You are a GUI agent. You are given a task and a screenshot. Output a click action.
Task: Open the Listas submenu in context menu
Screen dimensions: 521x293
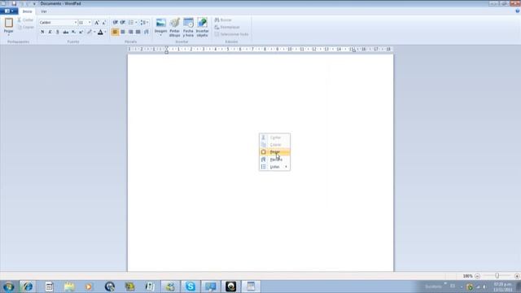tap(274, 167)
